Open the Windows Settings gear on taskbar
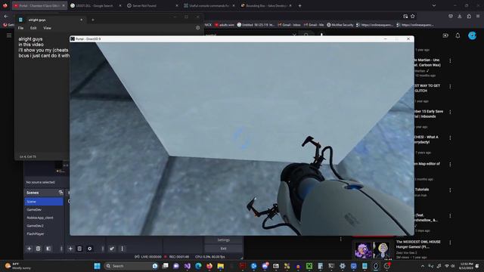The height and width of the screenshot is (272, 484). tap(343, 266)
